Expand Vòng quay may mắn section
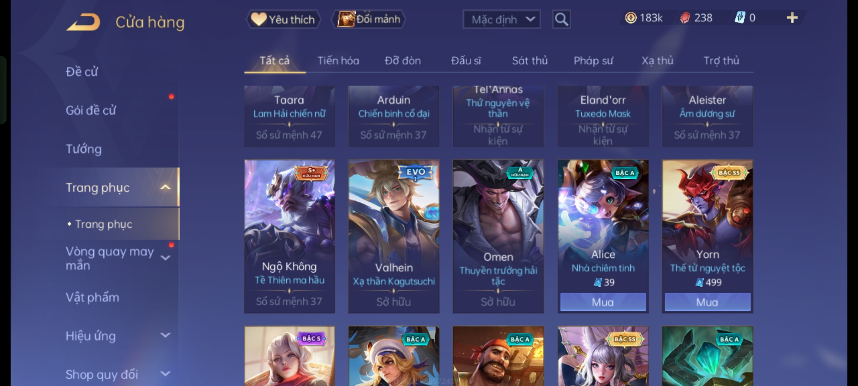This screenshot has width=858, height=386. (165, 258)
